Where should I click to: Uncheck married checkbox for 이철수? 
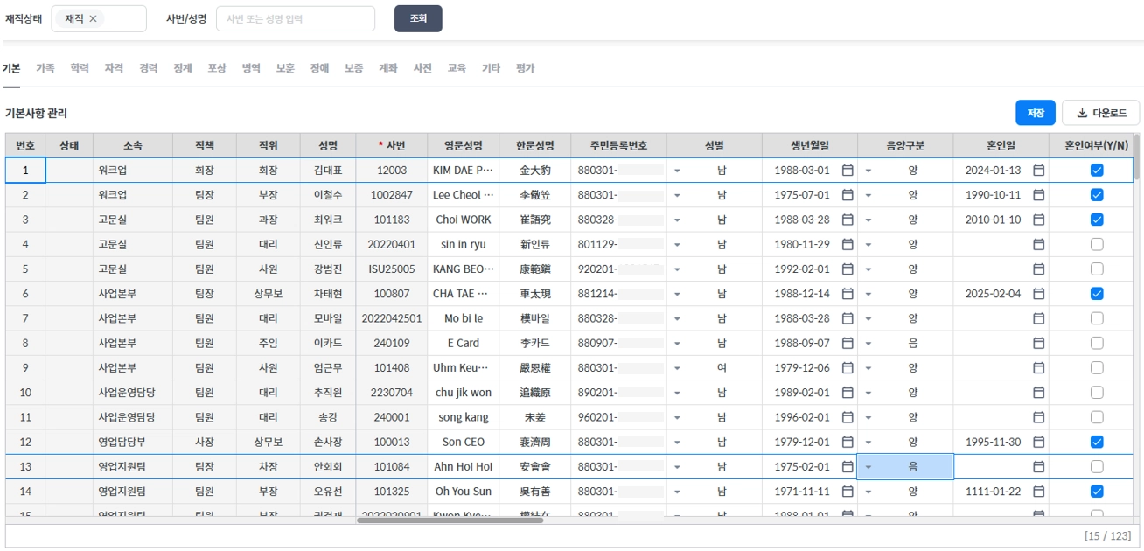click(1097, 195)
